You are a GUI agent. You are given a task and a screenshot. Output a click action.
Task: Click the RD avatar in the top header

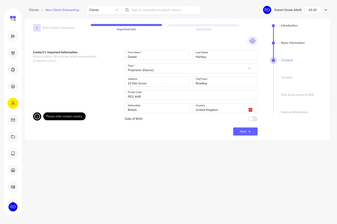267,10
